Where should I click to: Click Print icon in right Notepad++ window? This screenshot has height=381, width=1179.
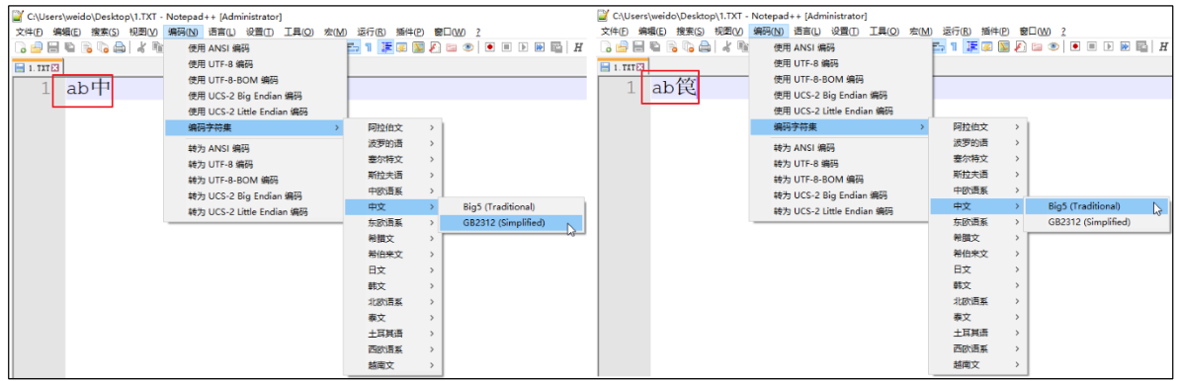coord(704,46)
